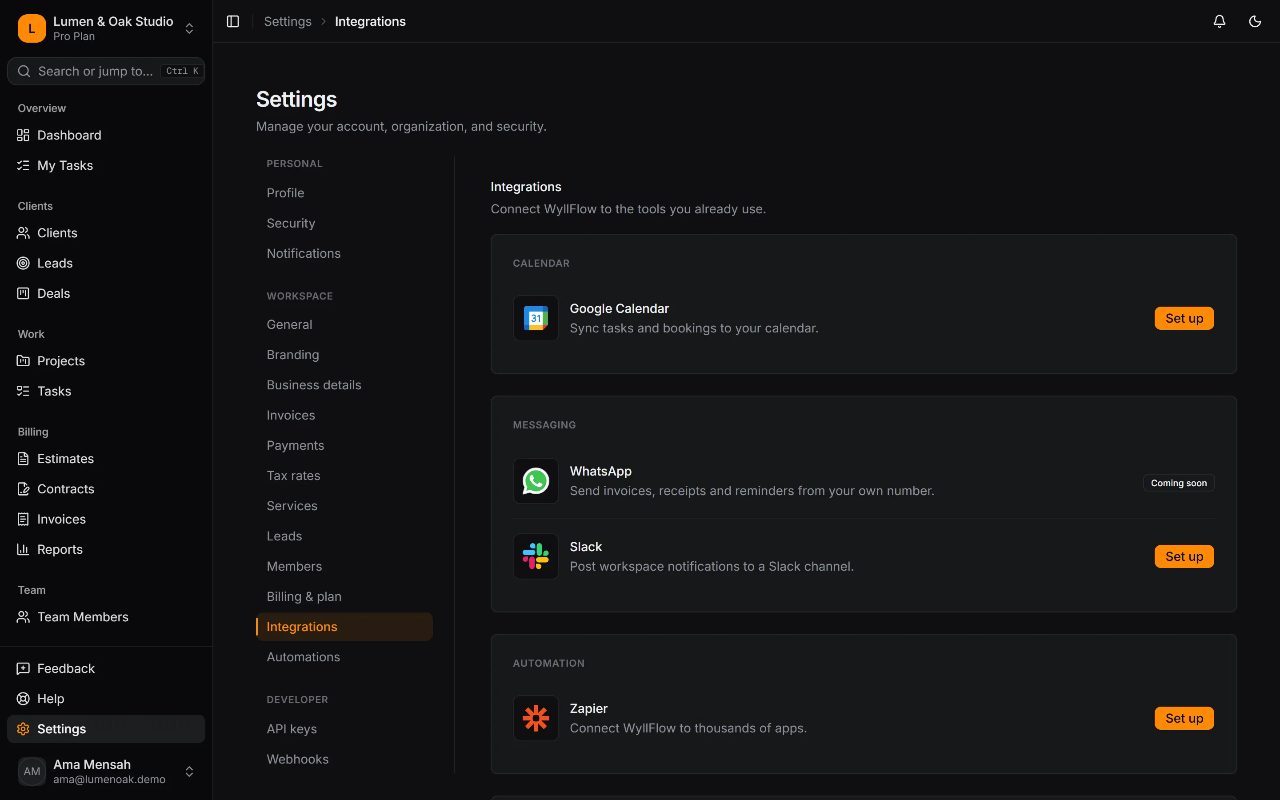Open the Billing & plan settings
Screen dimensions: 1280x800
[344, 596]
